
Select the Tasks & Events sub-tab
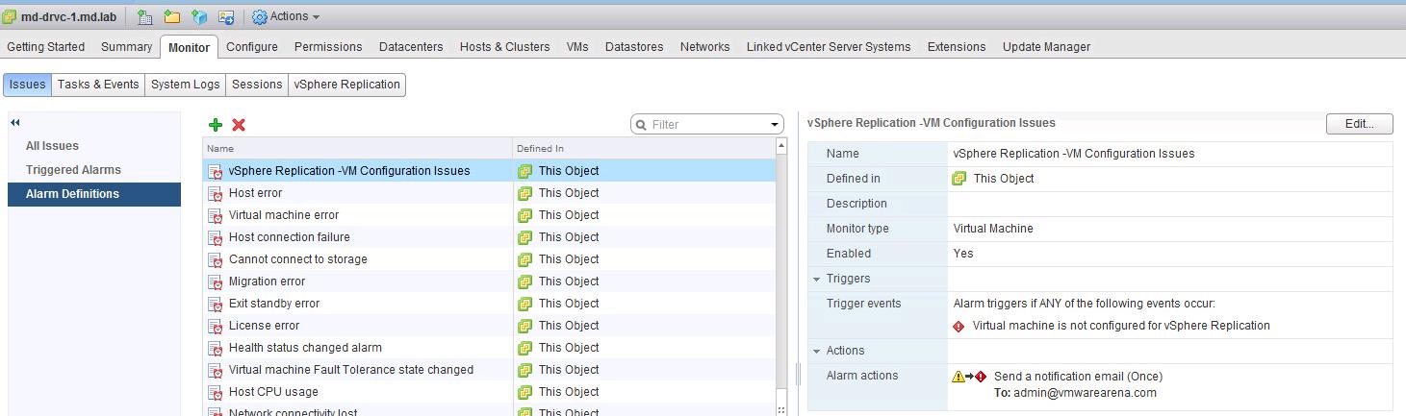98,85
